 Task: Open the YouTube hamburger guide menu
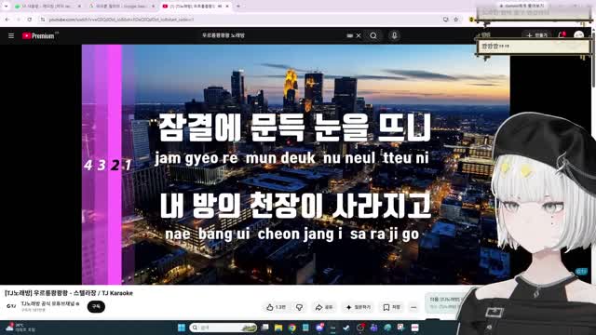[11, 35]
